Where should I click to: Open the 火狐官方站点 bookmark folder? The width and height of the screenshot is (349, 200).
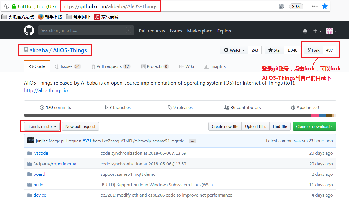tap(18, 17)
